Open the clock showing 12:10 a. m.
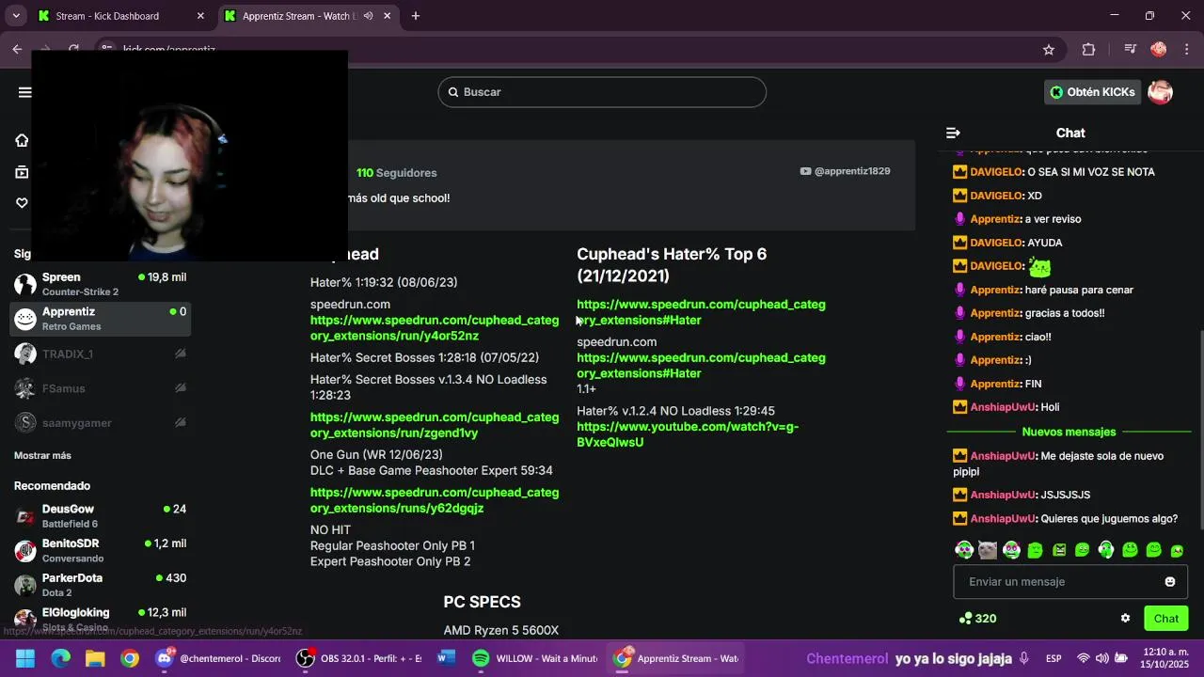This screenshot has height=677, width=1204. 1166,658
